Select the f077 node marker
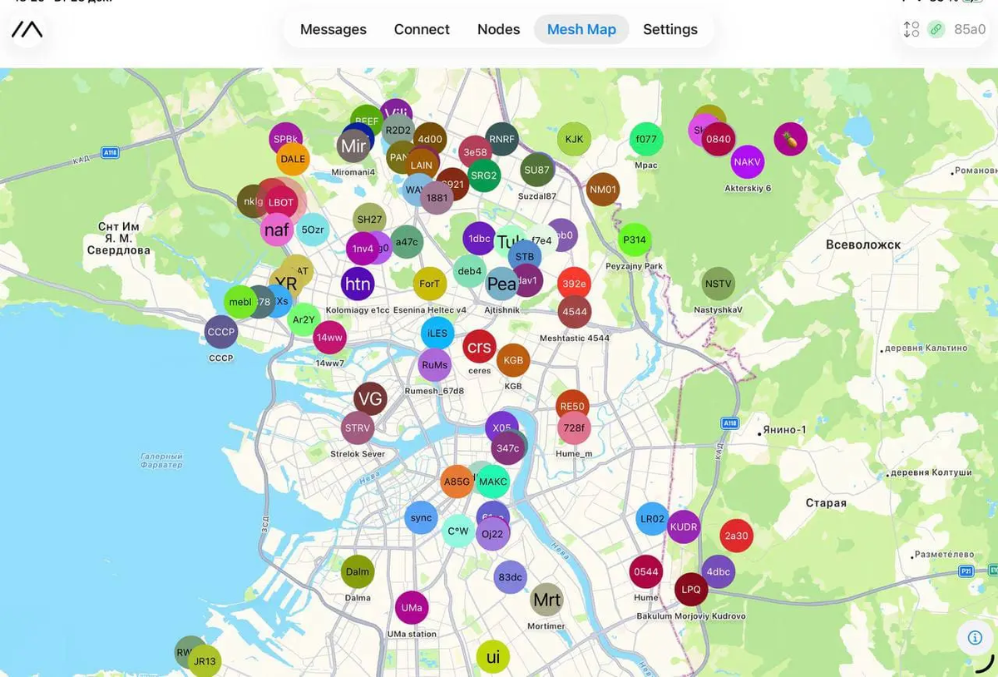This screenshot has width=998, height=677. pos(646,139)
